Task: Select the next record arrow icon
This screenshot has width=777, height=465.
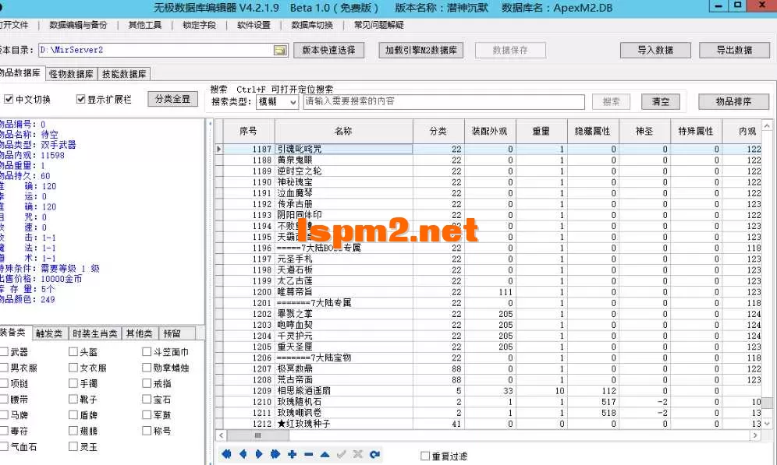Action: [259, 453]
